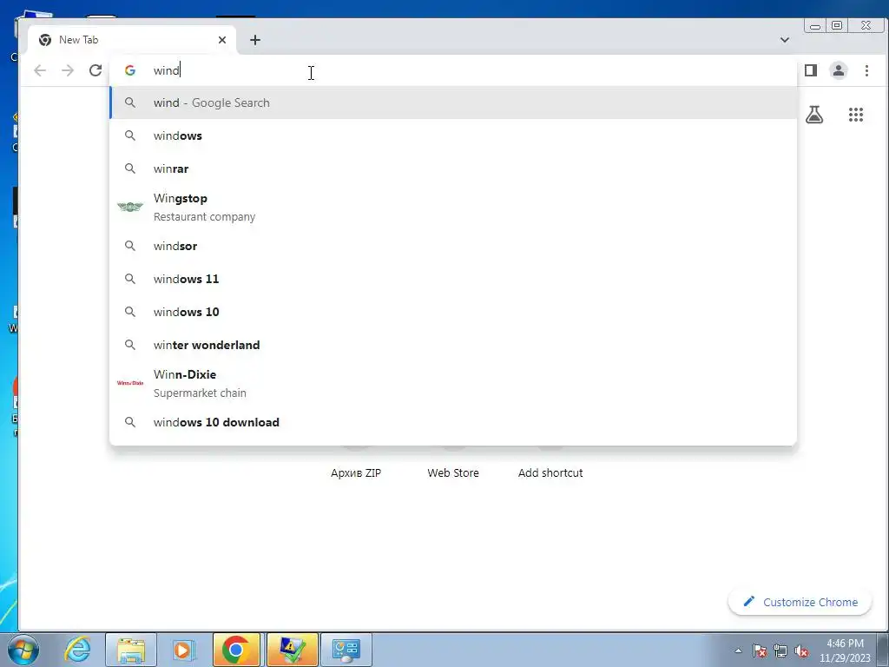
Task: Select 'windows 10 download' suggestion
Action: 453,422
